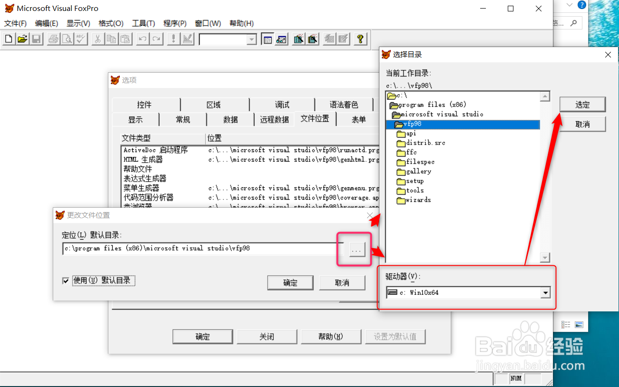Select the api folder

click(x=406, y=134)
